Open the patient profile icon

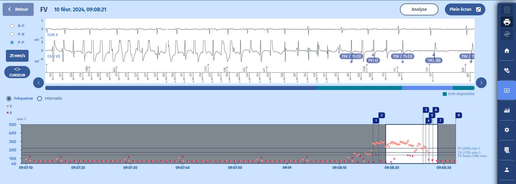507,170
